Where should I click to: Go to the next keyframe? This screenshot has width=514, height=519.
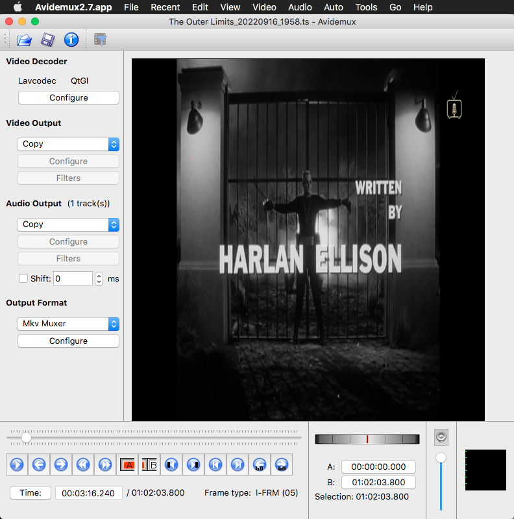coord(105,465)
